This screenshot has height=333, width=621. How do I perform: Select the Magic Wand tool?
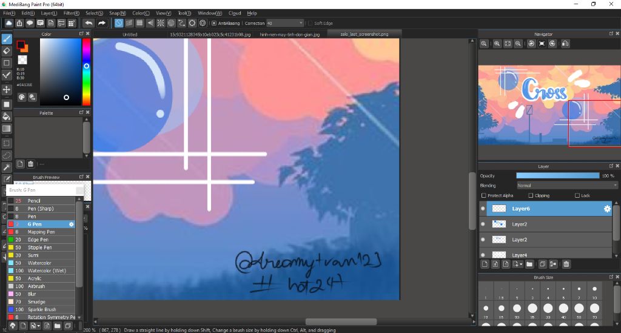[7, 167]
